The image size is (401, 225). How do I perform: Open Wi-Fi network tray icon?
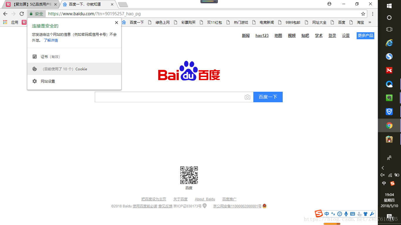pyautogui.click(x=390, y=175)
